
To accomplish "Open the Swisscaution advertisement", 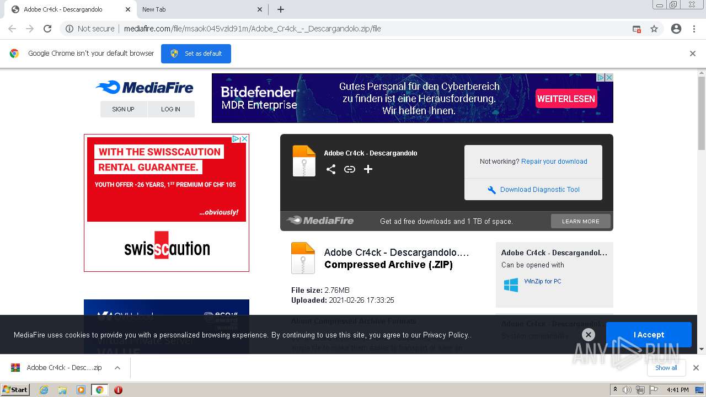I will click(x=167, y=203).
